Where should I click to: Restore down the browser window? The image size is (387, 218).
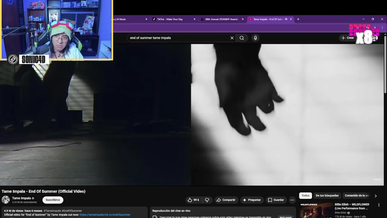point(373,19)
